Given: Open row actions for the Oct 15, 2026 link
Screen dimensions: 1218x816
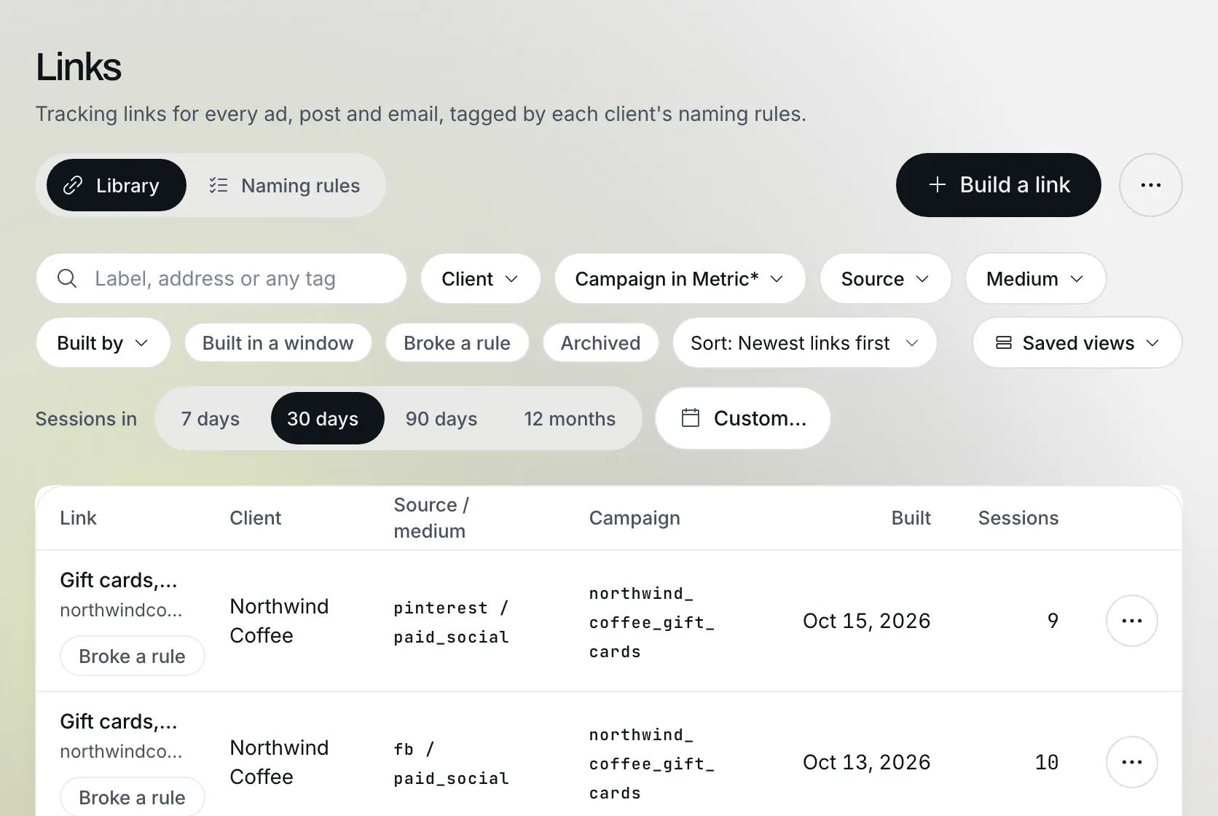Looking at the screenshot, I should pyautogui.click(x=1131, y=621).
